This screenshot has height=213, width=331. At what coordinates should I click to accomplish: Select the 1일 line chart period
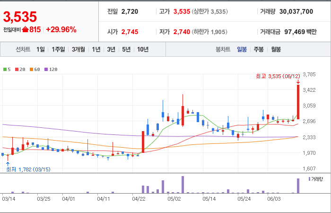[x=41, y=49]
